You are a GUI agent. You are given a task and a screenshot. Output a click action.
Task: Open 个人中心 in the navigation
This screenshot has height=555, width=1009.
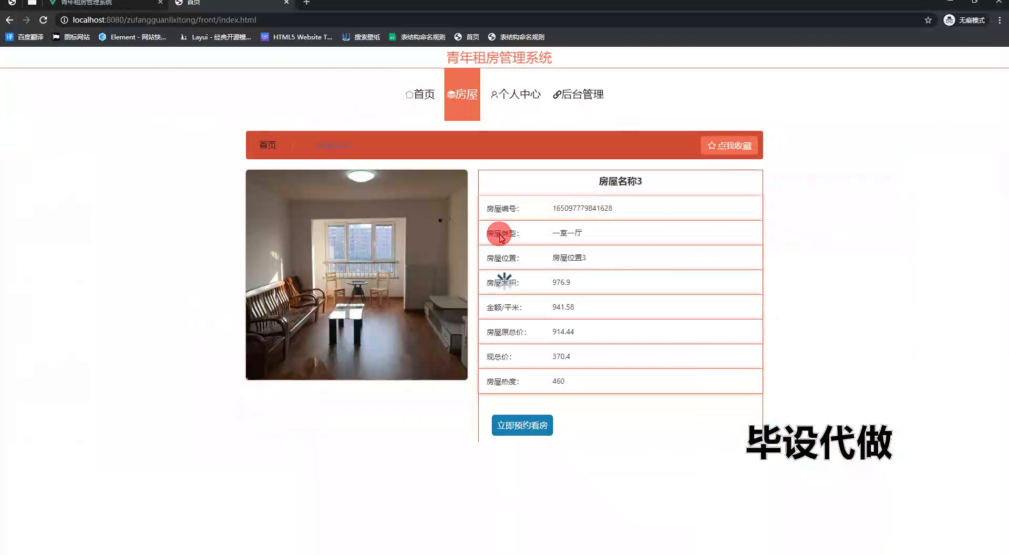[516, 95]
